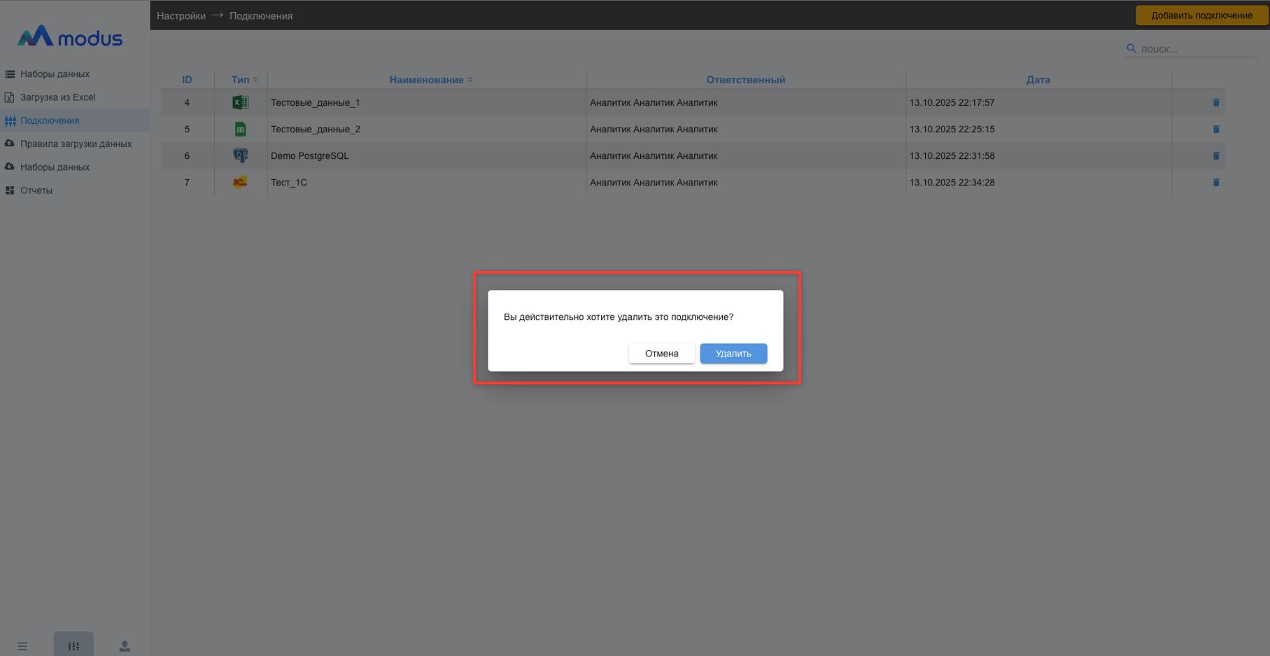Screen dimensions: 1270x656
Task: Click trash icon in Demo PostgreSQL row
Action: (1215, 156)
